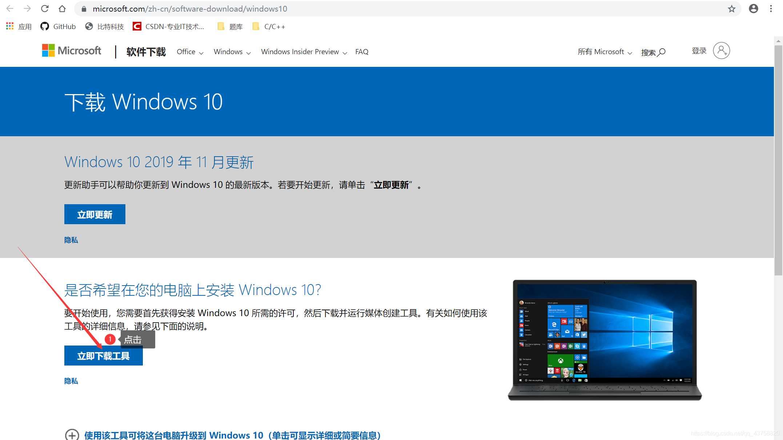Expand Windows Insider Preview dropdown
783x440 pixels.
pos(304,52)
